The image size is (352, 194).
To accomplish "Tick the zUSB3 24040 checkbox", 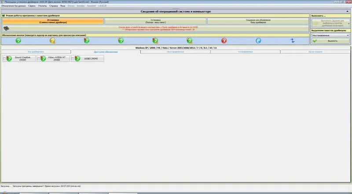I will click(73, 59).
